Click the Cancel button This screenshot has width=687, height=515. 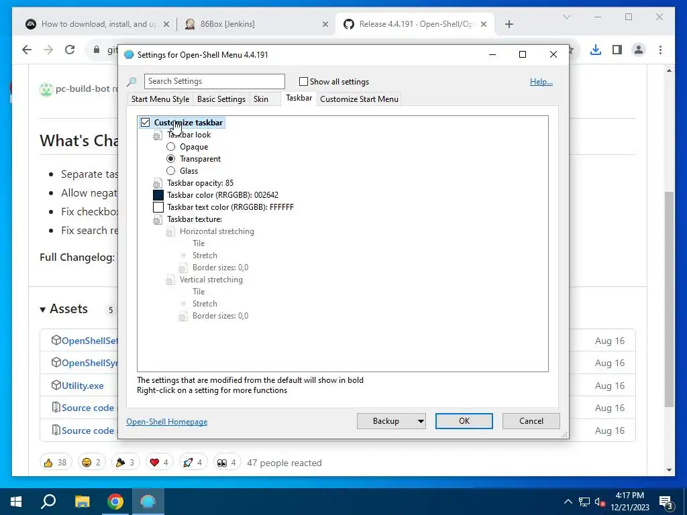coord(531,421)
